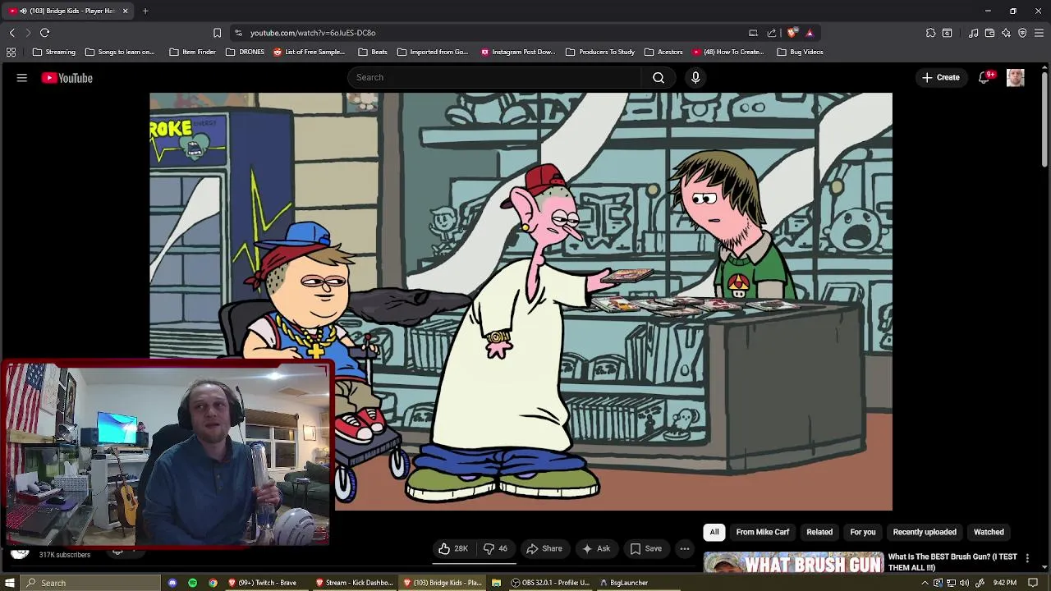
Task: Select the Watched filter chip
Action: point(989,532)
